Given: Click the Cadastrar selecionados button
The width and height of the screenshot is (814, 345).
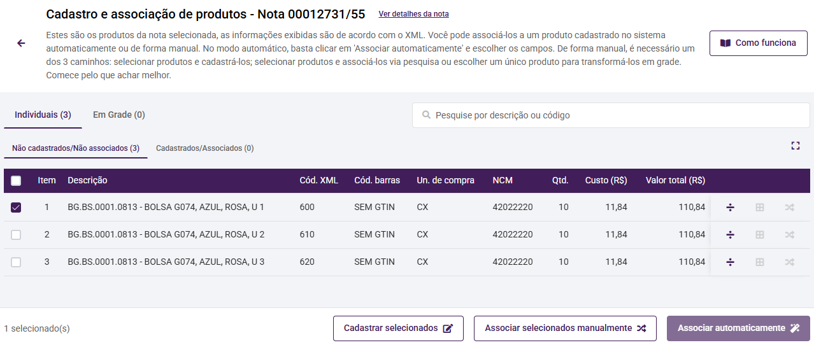Looking at the screenshot, I should point(398,328).
